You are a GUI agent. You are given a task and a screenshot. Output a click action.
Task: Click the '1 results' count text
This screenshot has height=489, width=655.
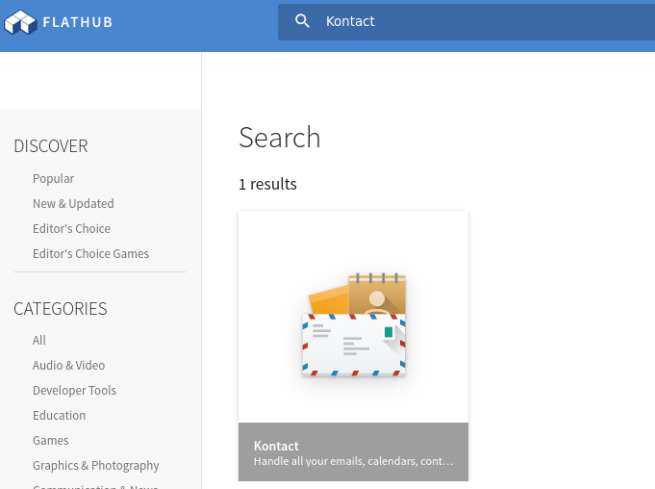267,184
